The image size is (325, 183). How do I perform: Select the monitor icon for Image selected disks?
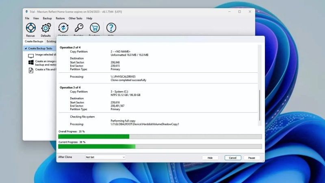[31, 56]
